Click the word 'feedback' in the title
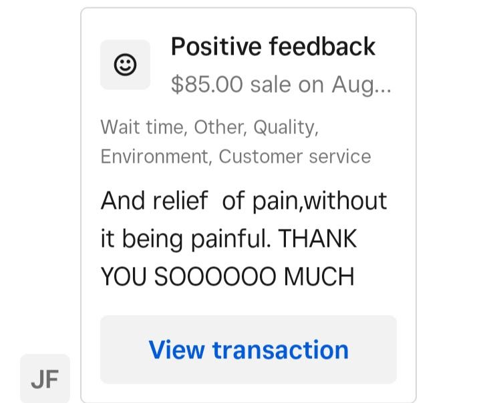481x403 pixels. pos(322,47)
